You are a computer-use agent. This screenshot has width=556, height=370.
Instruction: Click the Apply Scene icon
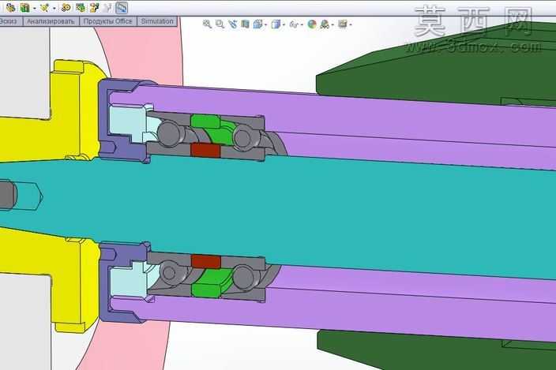[325, 24]
